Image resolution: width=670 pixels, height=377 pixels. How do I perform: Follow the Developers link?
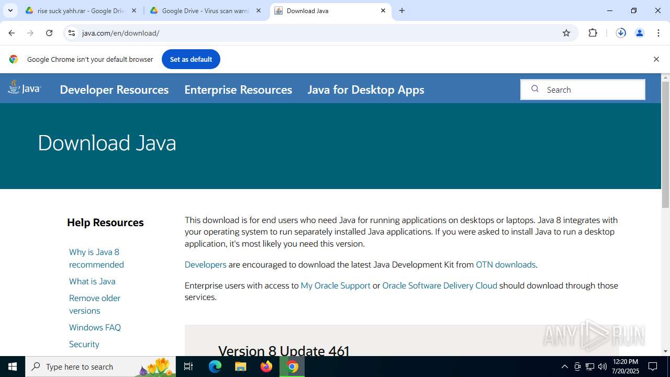pos(206,264)
